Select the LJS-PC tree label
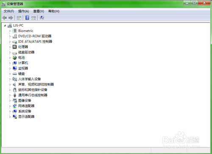Screen dimensions: 212x154 tap(18, 25)
